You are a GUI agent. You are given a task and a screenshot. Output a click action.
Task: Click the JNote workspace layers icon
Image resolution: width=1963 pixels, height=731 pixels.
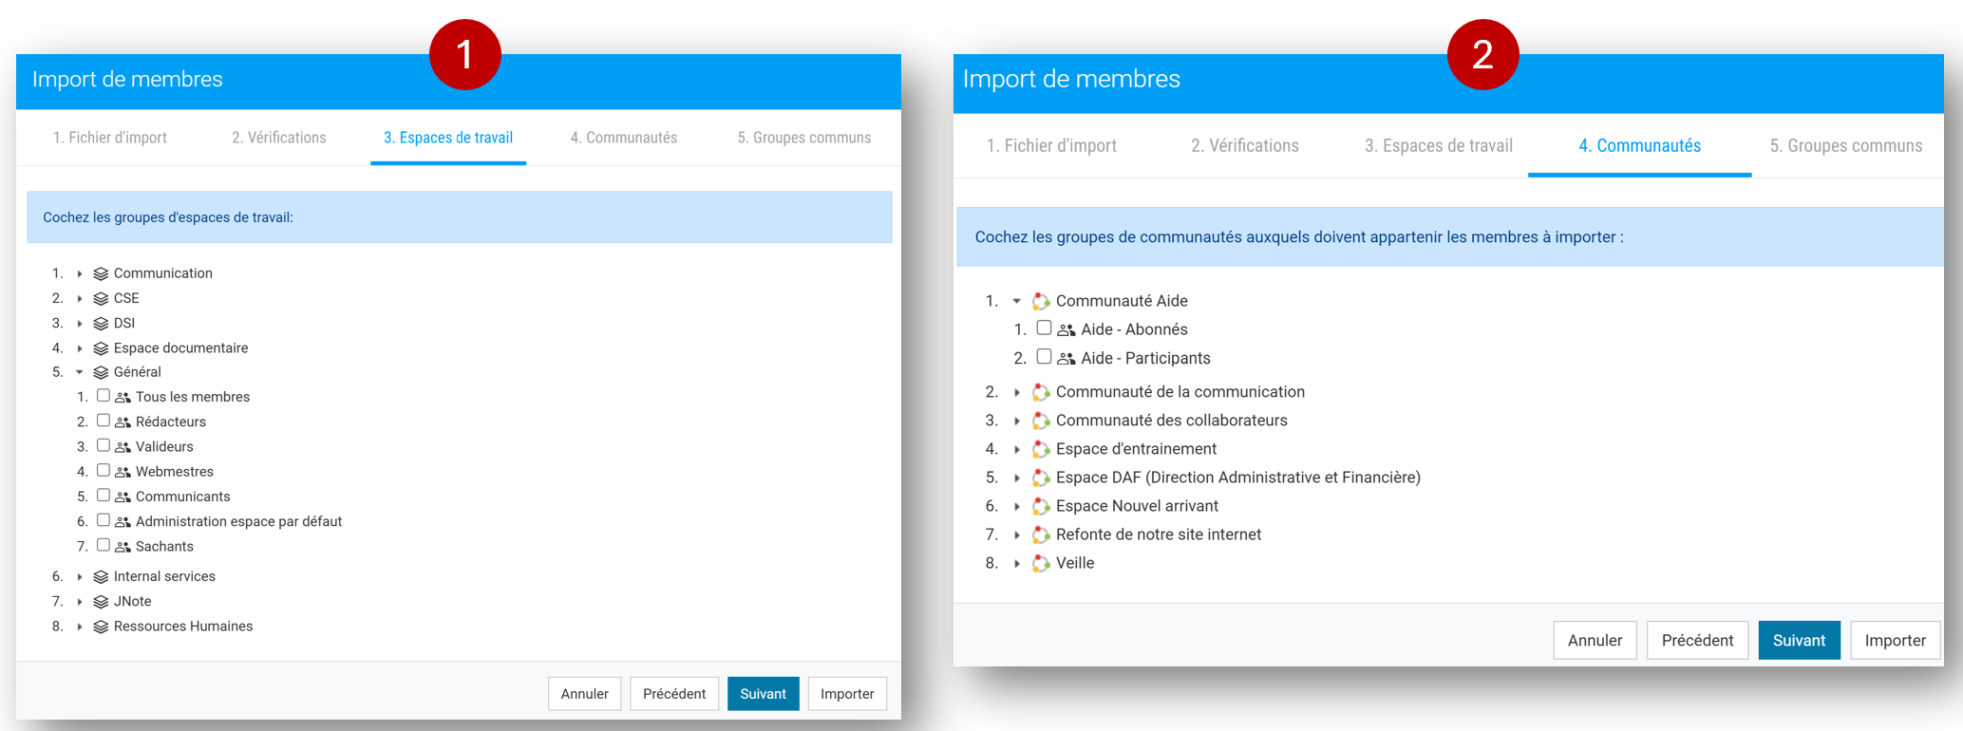pyautogui.click(x=101, y=602)
